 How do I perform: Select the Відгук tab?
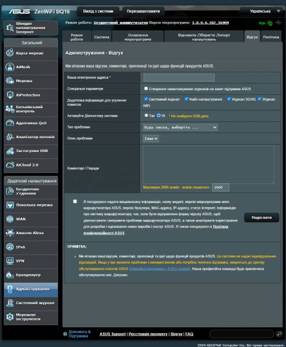click(x=252, y=37)
